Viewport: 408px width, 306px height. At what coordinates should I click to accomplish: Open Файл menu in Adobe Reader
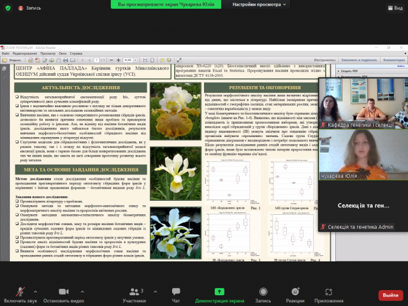6,54
